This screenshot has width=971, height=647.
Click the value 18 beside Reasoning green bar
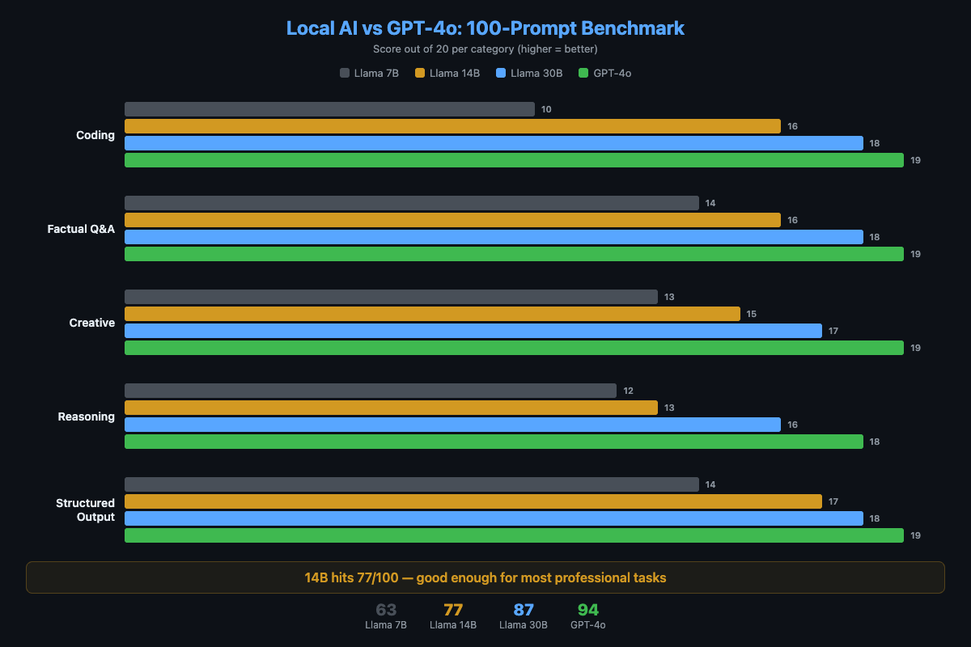click(x=875, y=442)
